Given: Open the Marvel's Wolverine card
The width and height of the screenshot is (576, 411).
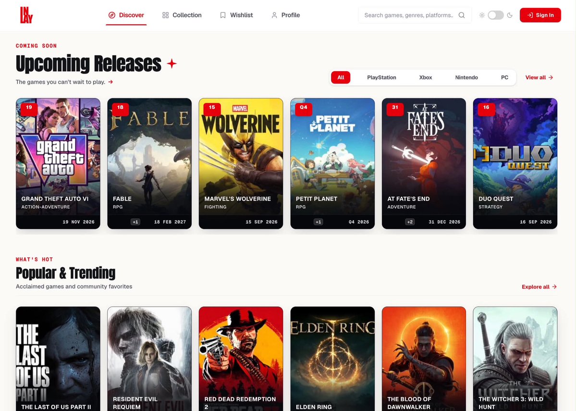Looking at the screenshot, I should [241, 163].
